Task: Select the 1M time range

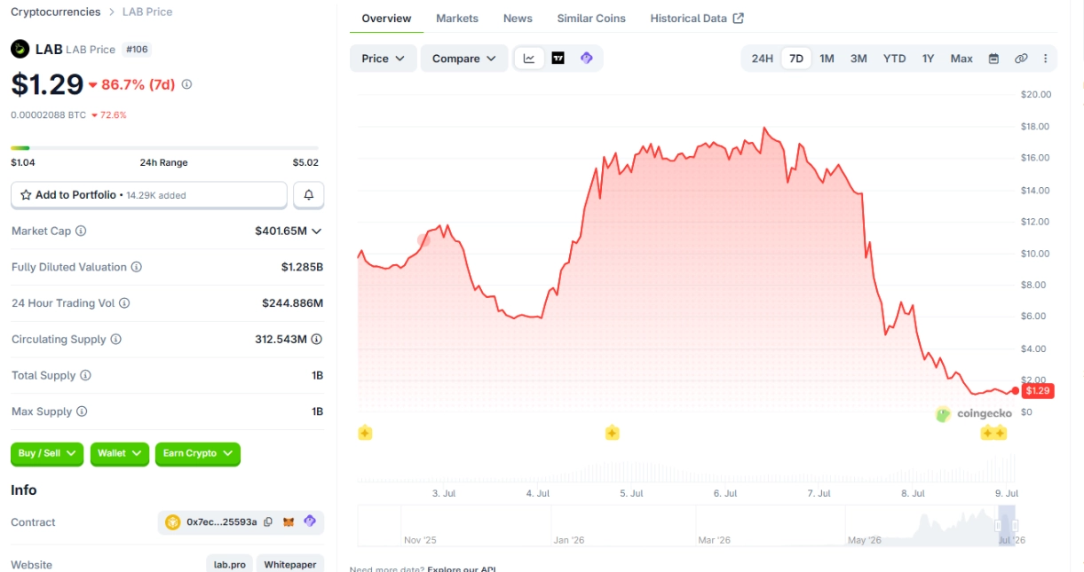Action: coord(827,59)
